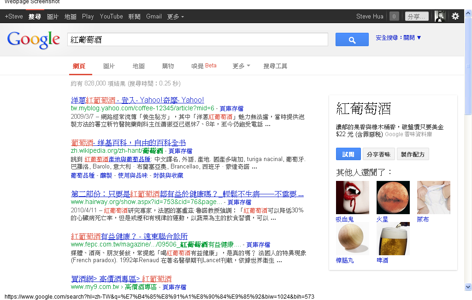Open 新聞 in the top bar
This screenshot has width=472, height=300.
[135, 17]
